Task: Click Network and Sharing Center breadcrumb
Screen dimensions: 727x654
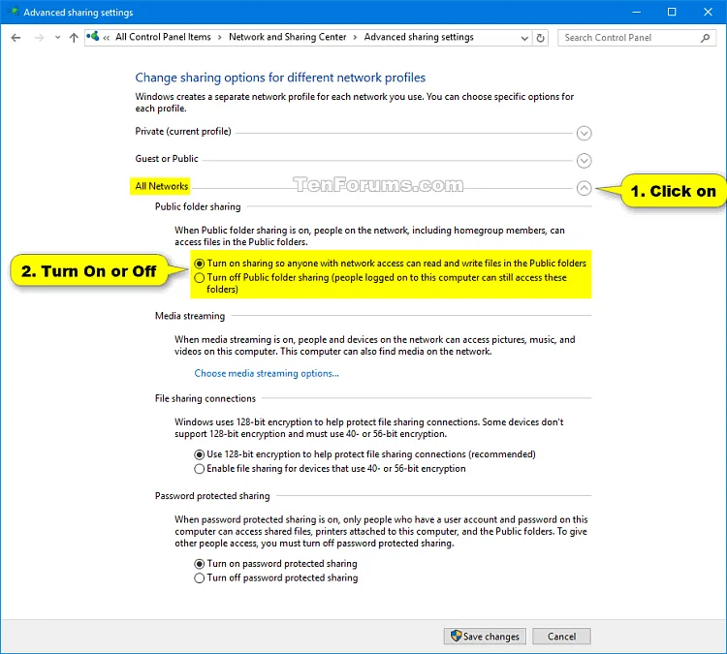Action: [288, 37]
